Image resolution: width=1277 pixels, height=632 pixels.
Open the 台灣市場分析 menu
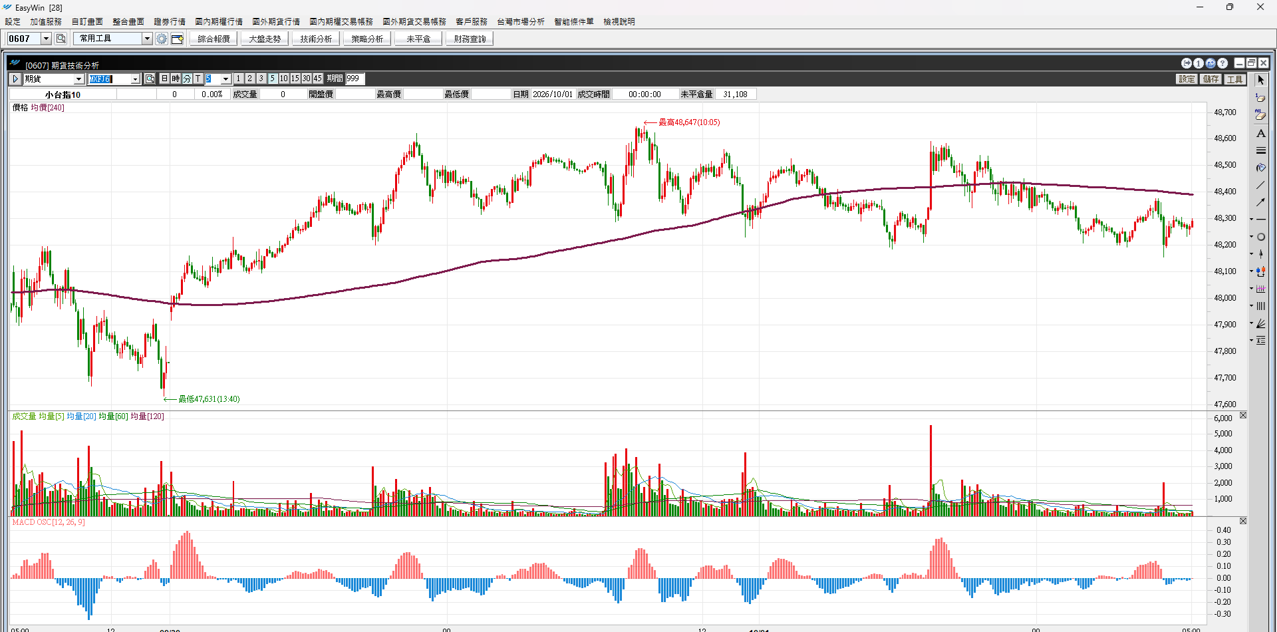point(521,21)
